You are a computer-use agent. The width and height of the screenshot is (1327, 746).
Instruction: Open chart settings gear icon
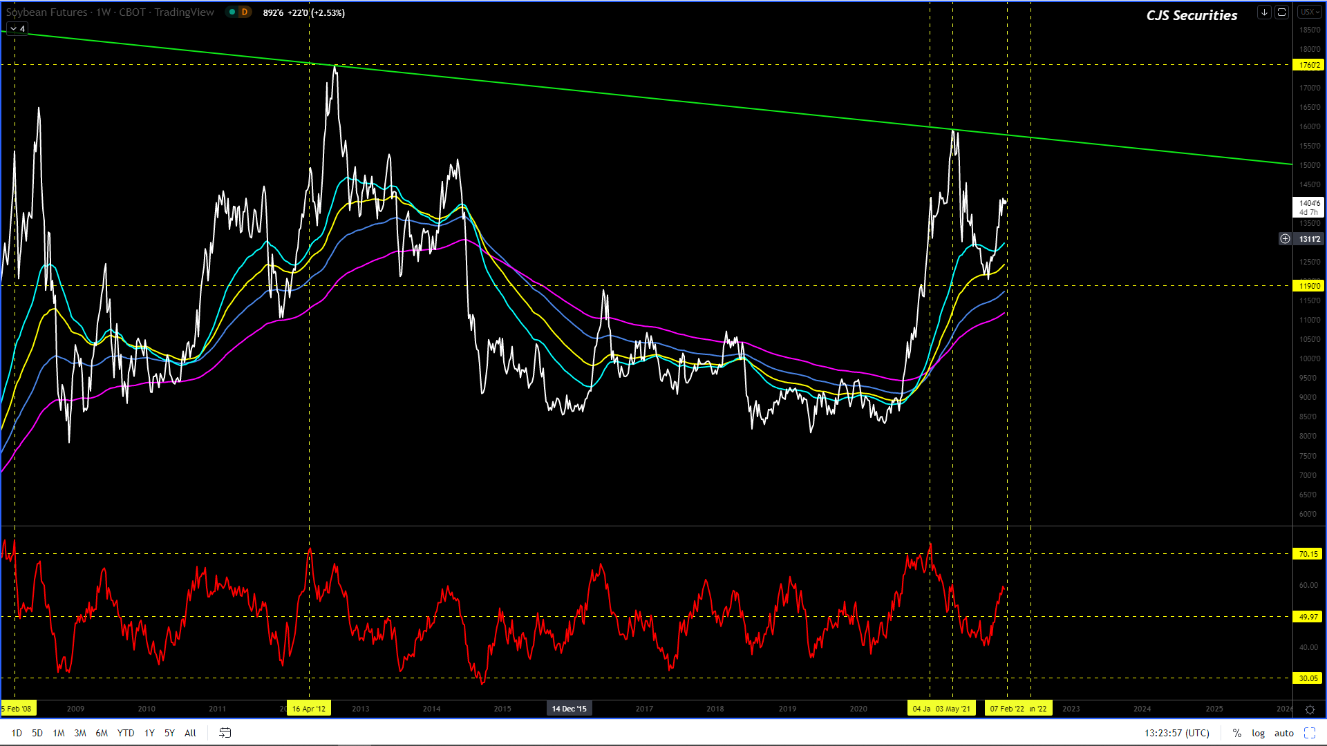coord(1309,709)
